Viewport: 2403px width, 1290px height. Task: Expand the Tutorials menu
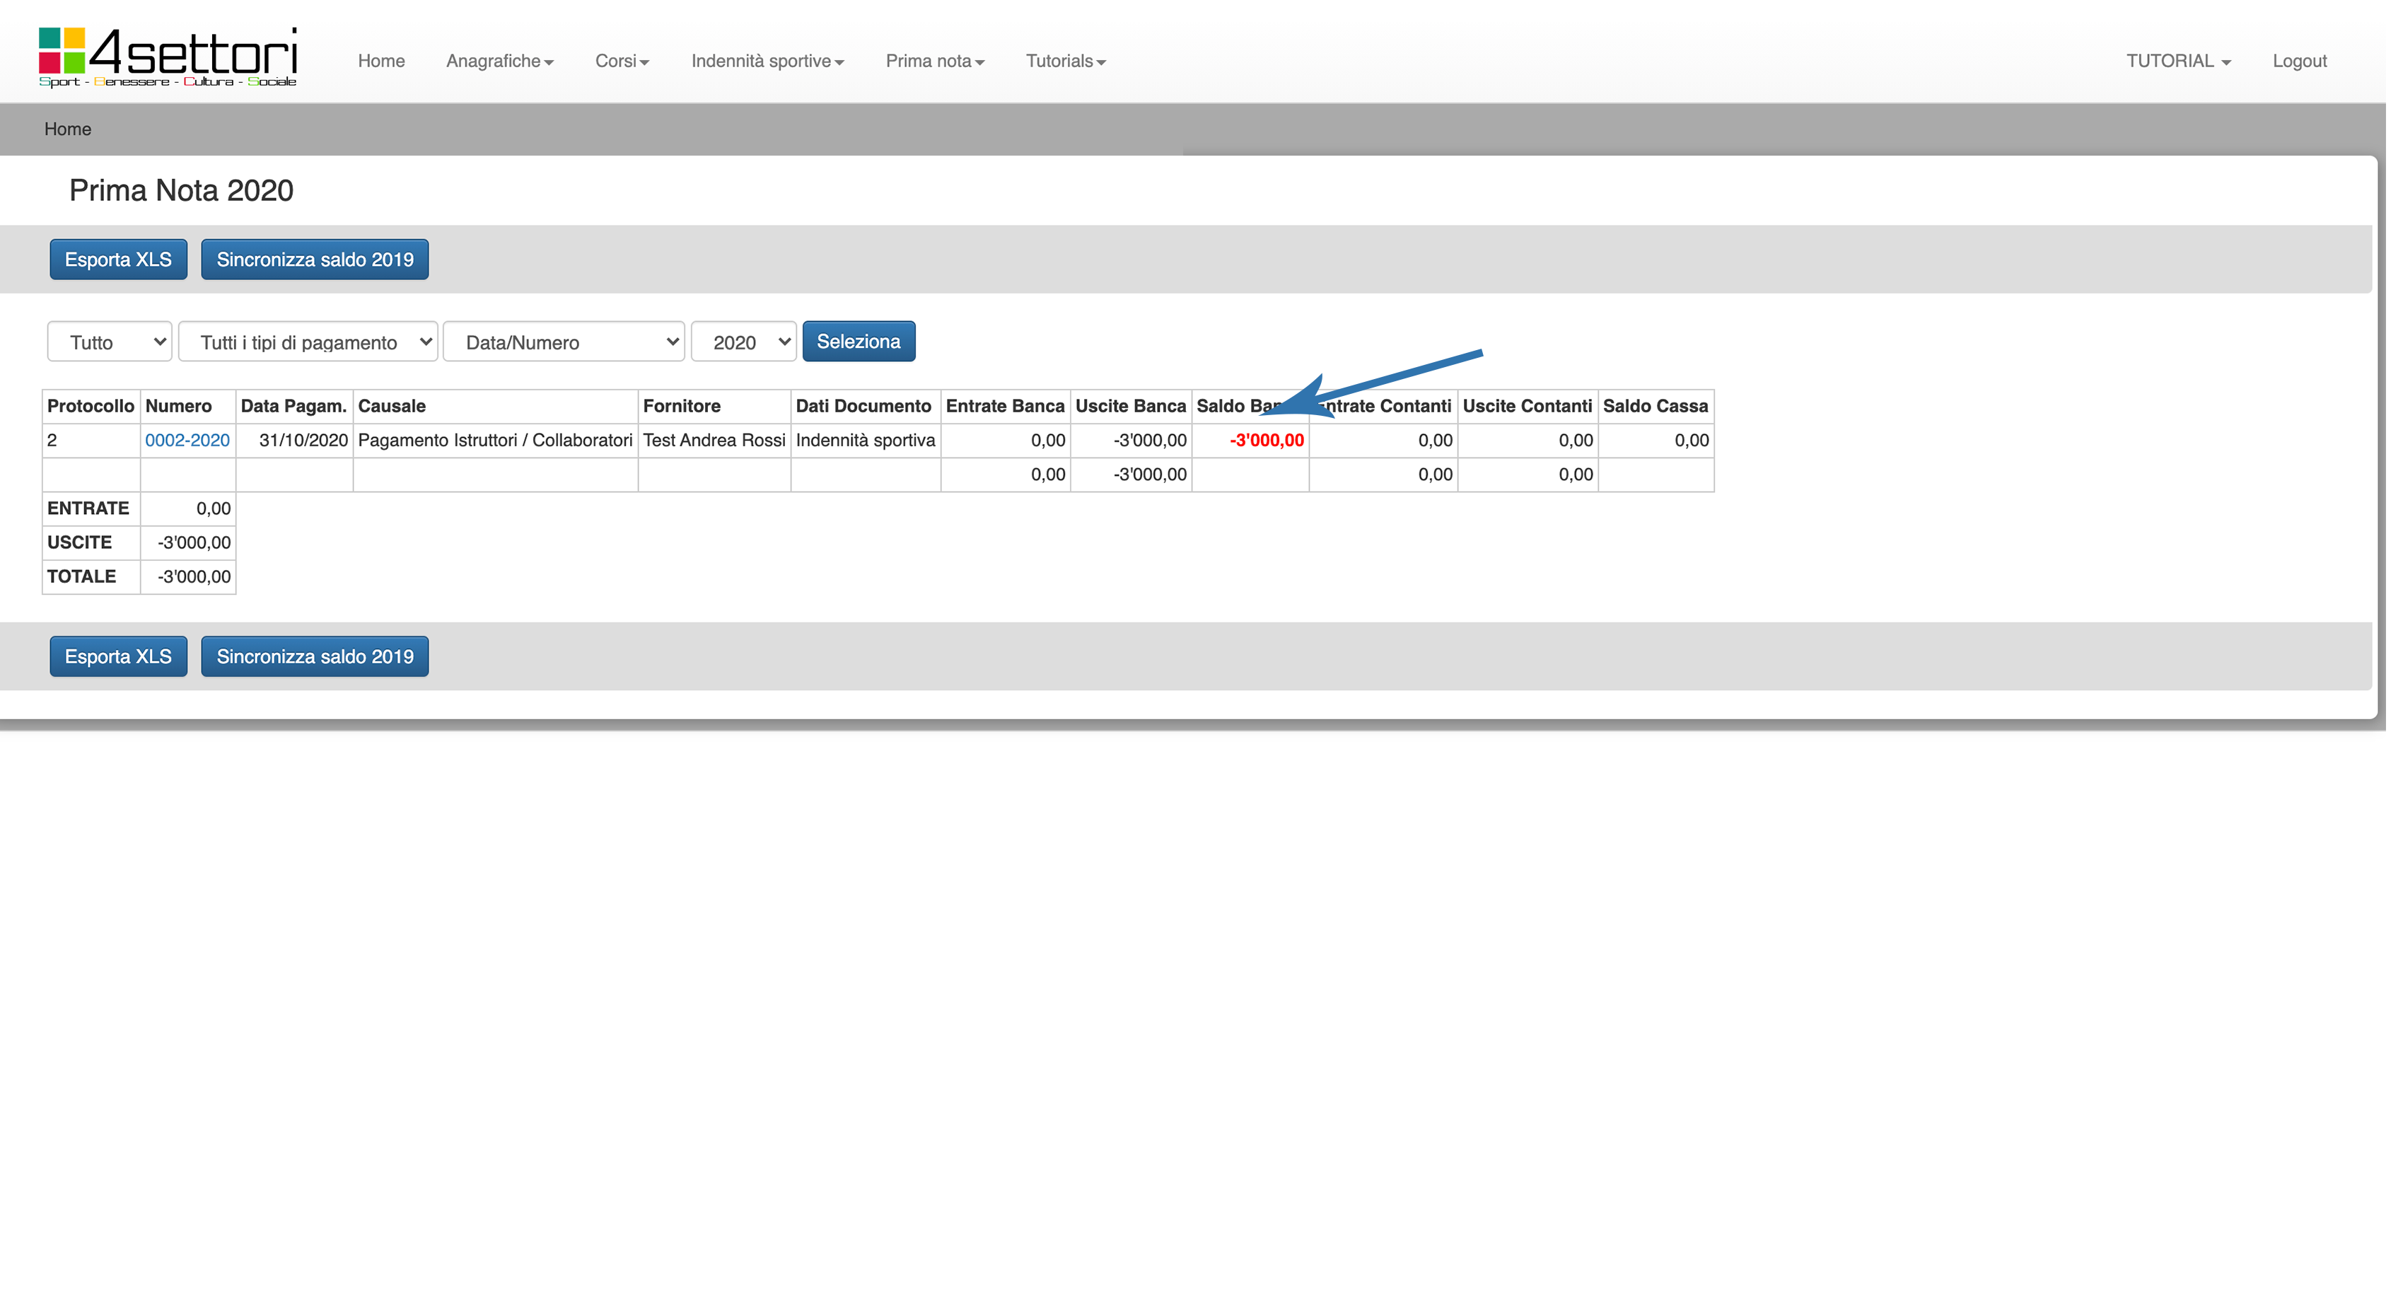[1065, 62]
